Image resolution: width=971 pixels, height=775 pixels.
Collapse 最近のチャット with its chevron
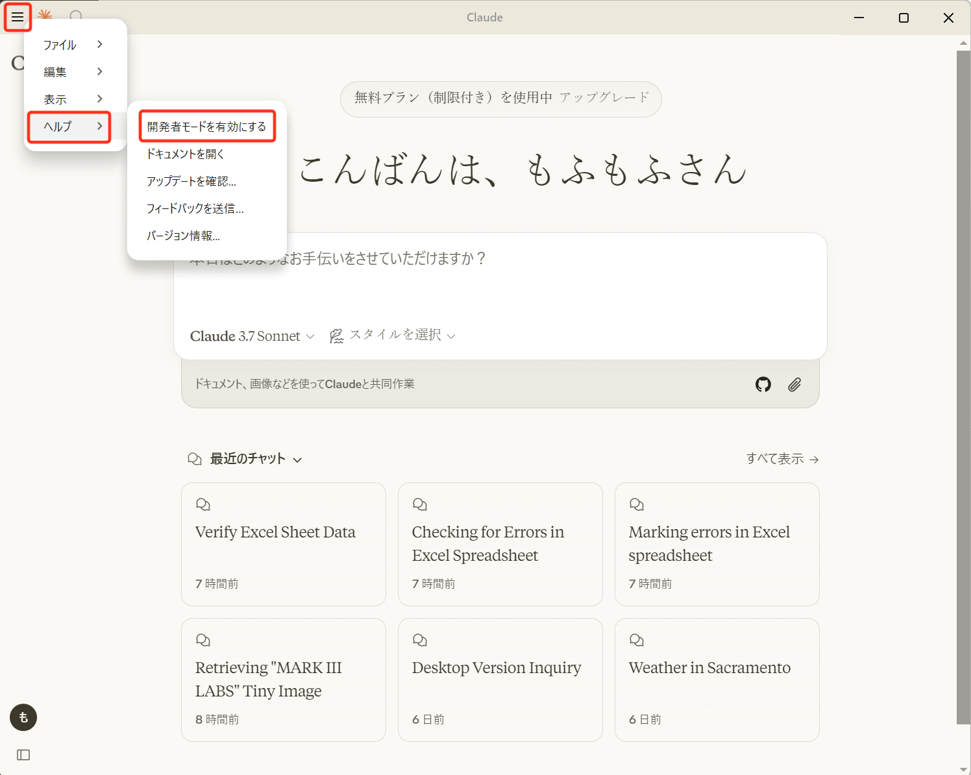299,459
